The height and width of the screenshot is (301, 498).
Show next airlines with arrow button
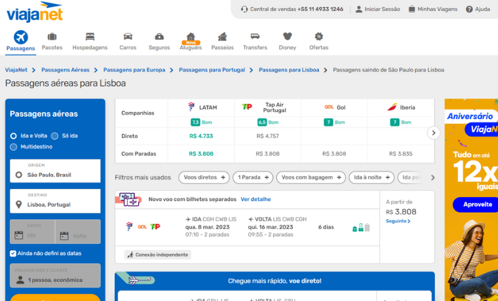(434, 133)
